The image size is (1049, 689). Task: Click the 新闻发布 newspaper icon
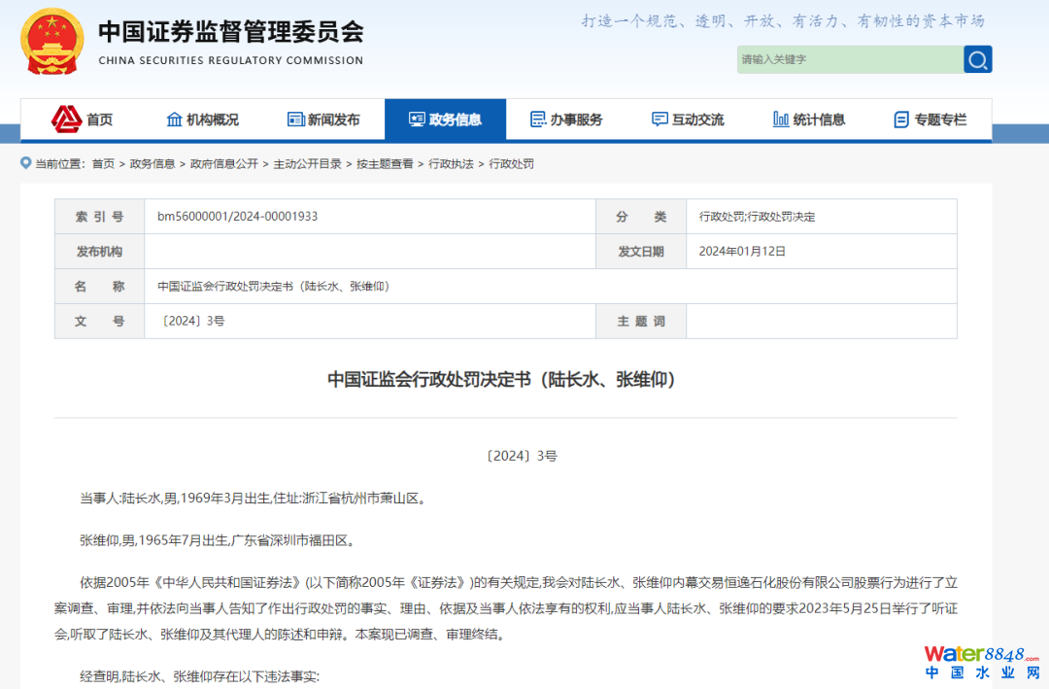point(296,120)
